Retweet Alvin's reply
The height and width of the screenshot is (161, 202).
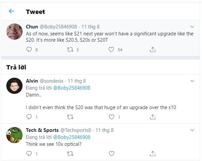(70, 117)
